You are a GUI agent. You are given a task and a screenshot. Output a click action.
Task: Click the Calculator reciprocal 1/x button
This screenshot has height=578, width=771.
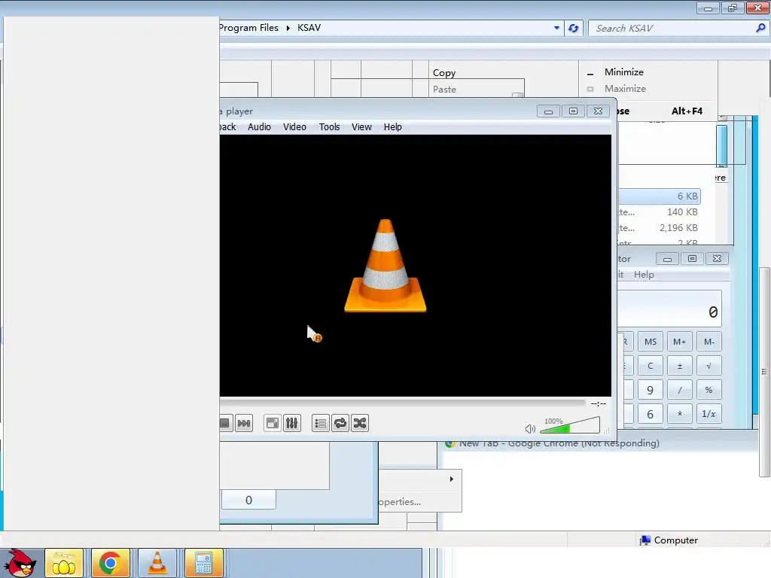point(709,415)
